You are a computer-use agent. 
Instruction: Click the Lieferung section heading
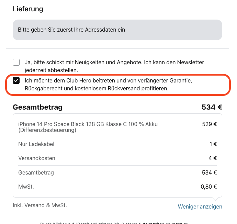pyautogui.click(x=28, y=9)
